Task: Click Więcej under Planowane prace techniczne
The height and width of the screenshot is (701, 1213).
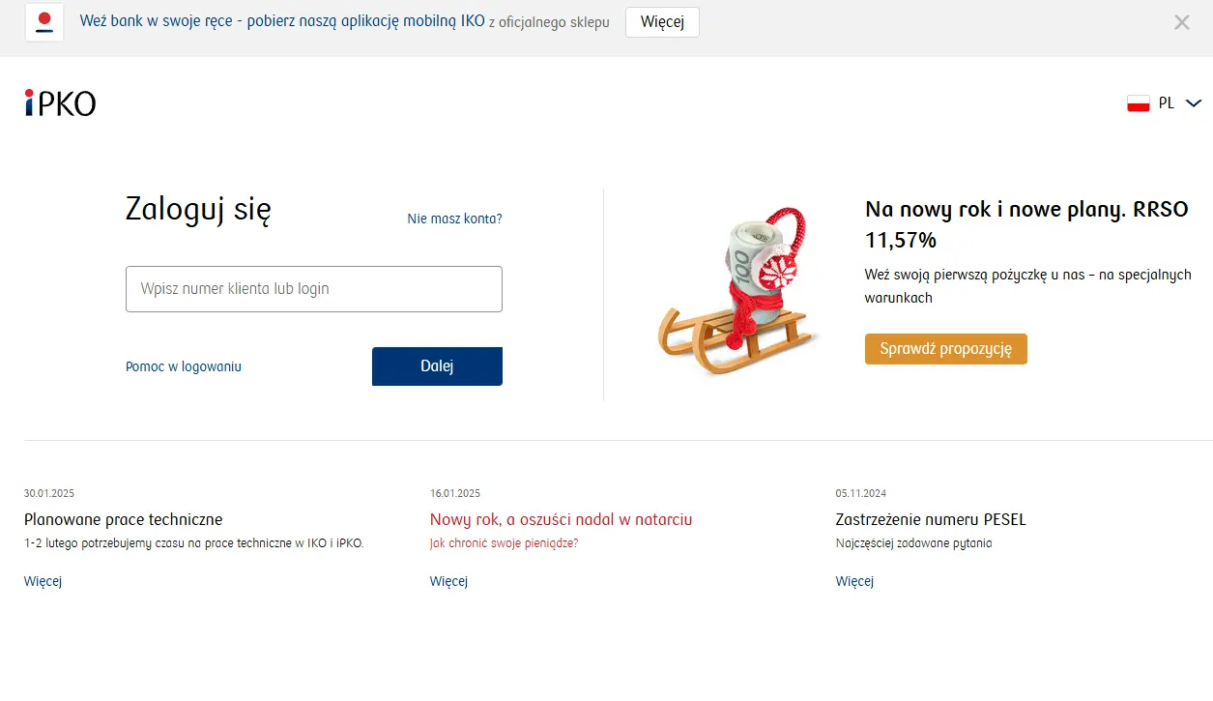Action: [x=43, y=581]
